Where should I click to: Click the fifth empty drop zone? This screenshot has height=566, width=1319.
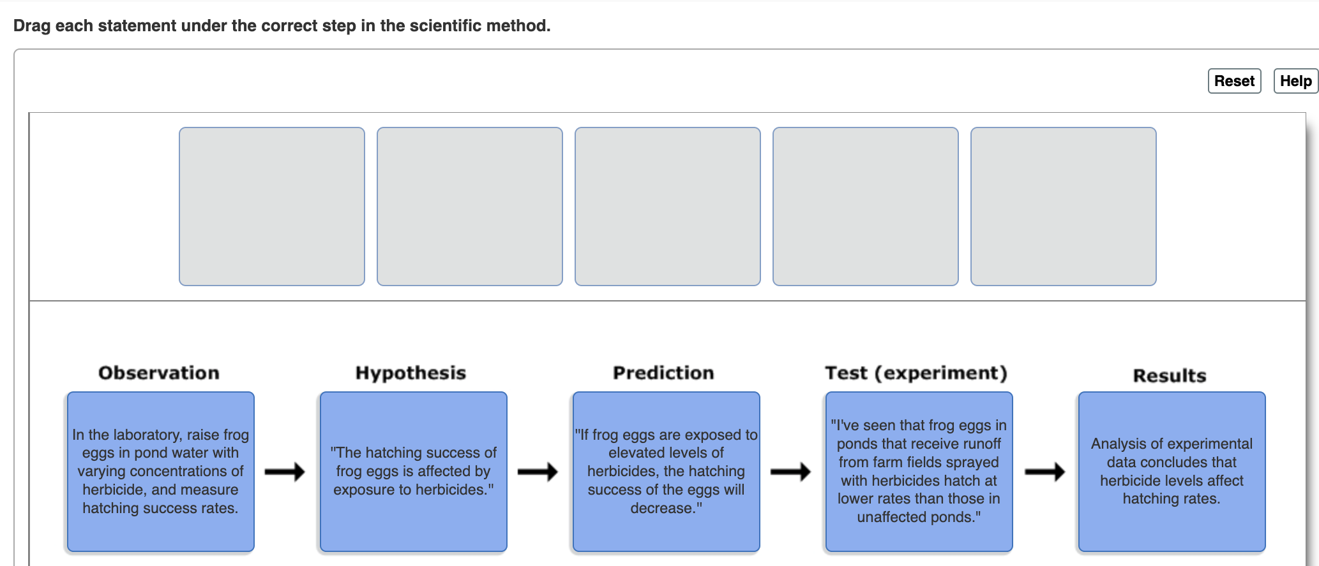(1064, 206)
